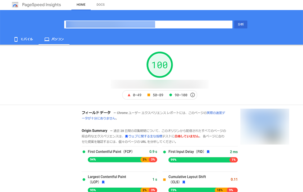Click the bookmark icon next to LCP

pyautogui.click(x=103, y=182)
